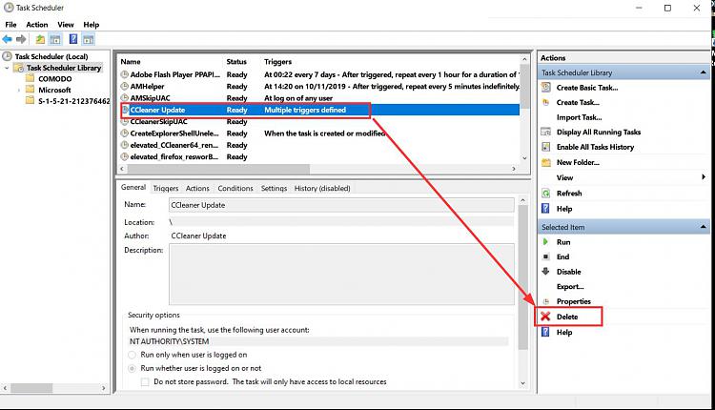Viewport: 715px width, 410px height.
Task: Select 'Run whether user is logged on or not'
Action: tap(132, 368)
